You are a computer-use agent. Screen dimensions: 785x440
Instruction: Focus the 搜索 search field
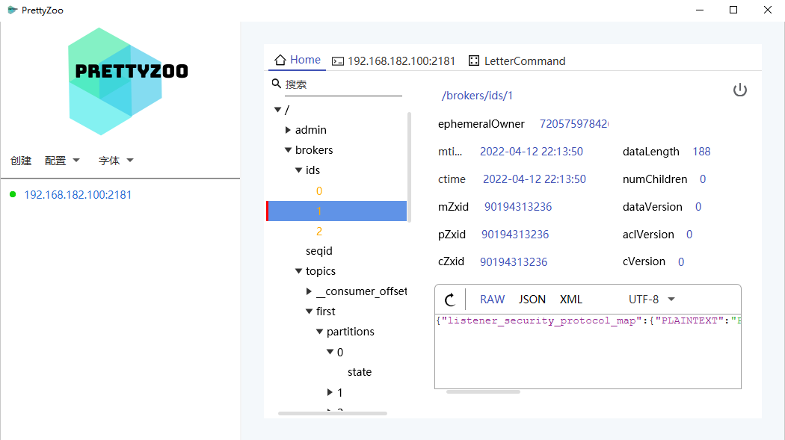(x=343, y=84)
